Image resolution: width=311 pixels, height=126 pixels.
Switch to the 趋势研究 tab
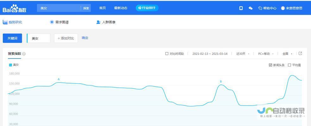click(x=15, y=22)
